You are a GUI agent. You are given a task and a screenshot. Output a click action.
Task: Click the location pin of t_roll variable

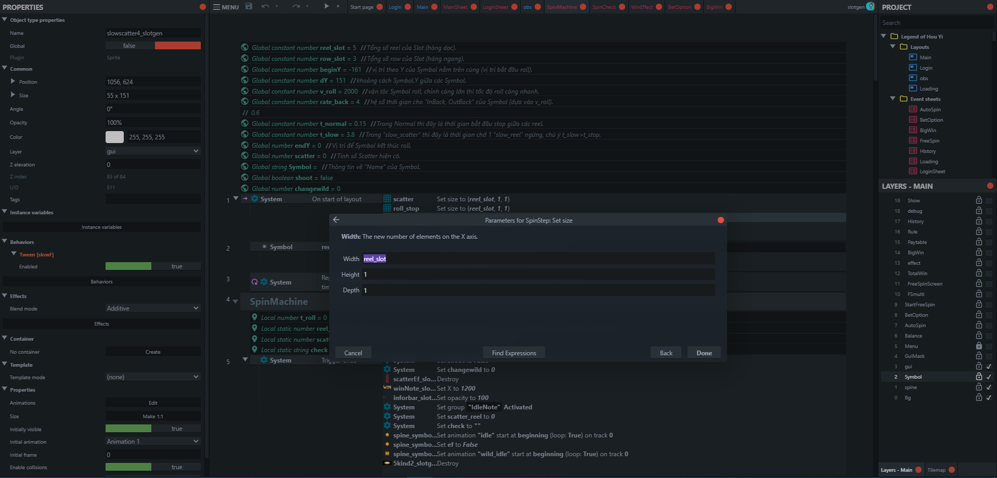pos(254,317)
